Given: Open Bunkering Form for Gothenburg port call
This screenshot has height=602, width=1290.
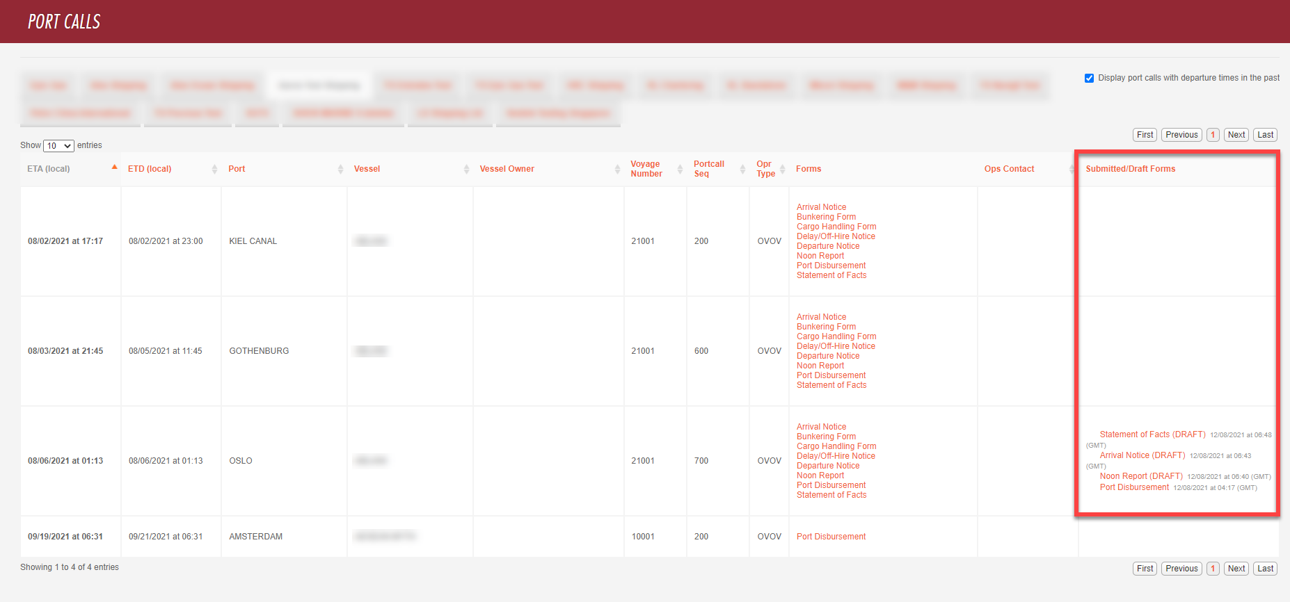Looking at the screenshot, I should coord(826,327).
